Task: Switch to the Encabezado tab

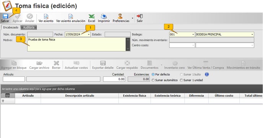Action: pos(11,27)
